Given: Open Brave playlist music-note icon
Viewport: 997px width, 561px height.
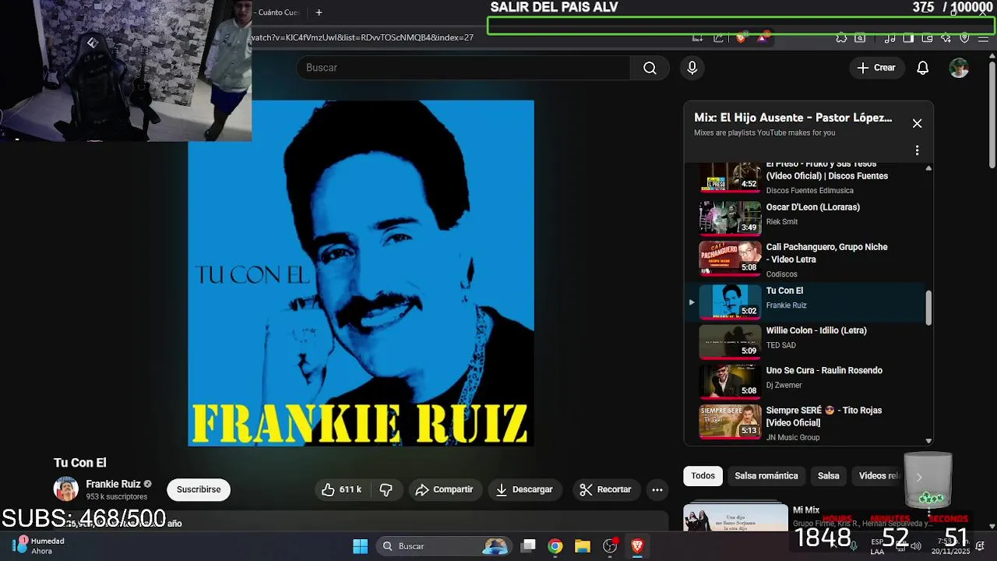Looking at the screenshot, I should coord(890,37).
